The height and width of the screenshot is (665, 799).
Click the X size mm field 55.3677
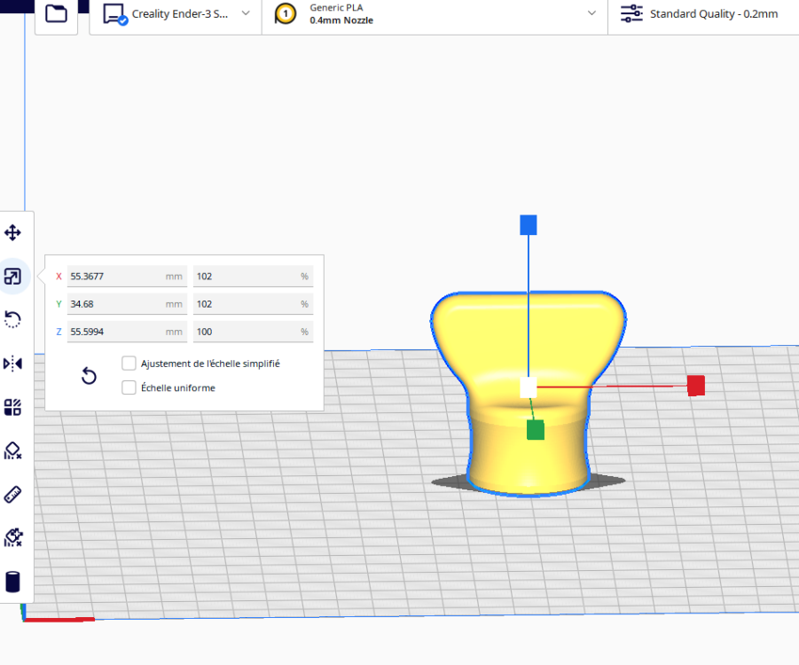127,276
